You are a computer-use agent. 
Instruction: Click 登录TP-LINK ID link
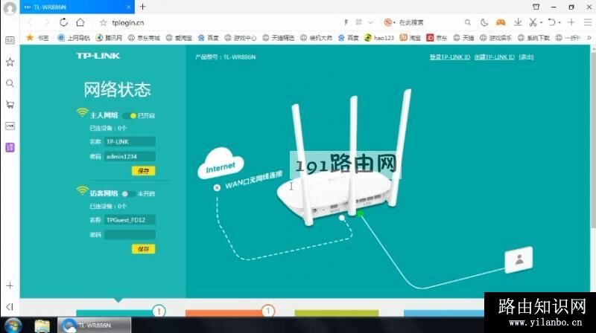coord(450,57)
